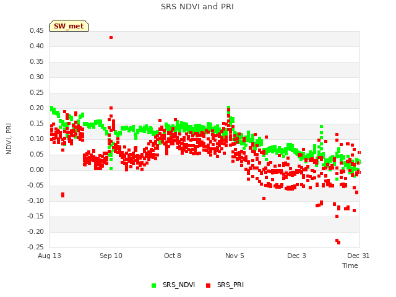396x297 pixels.
Task: Click the Dec 31 x-axis label
Action: point(358,256)
